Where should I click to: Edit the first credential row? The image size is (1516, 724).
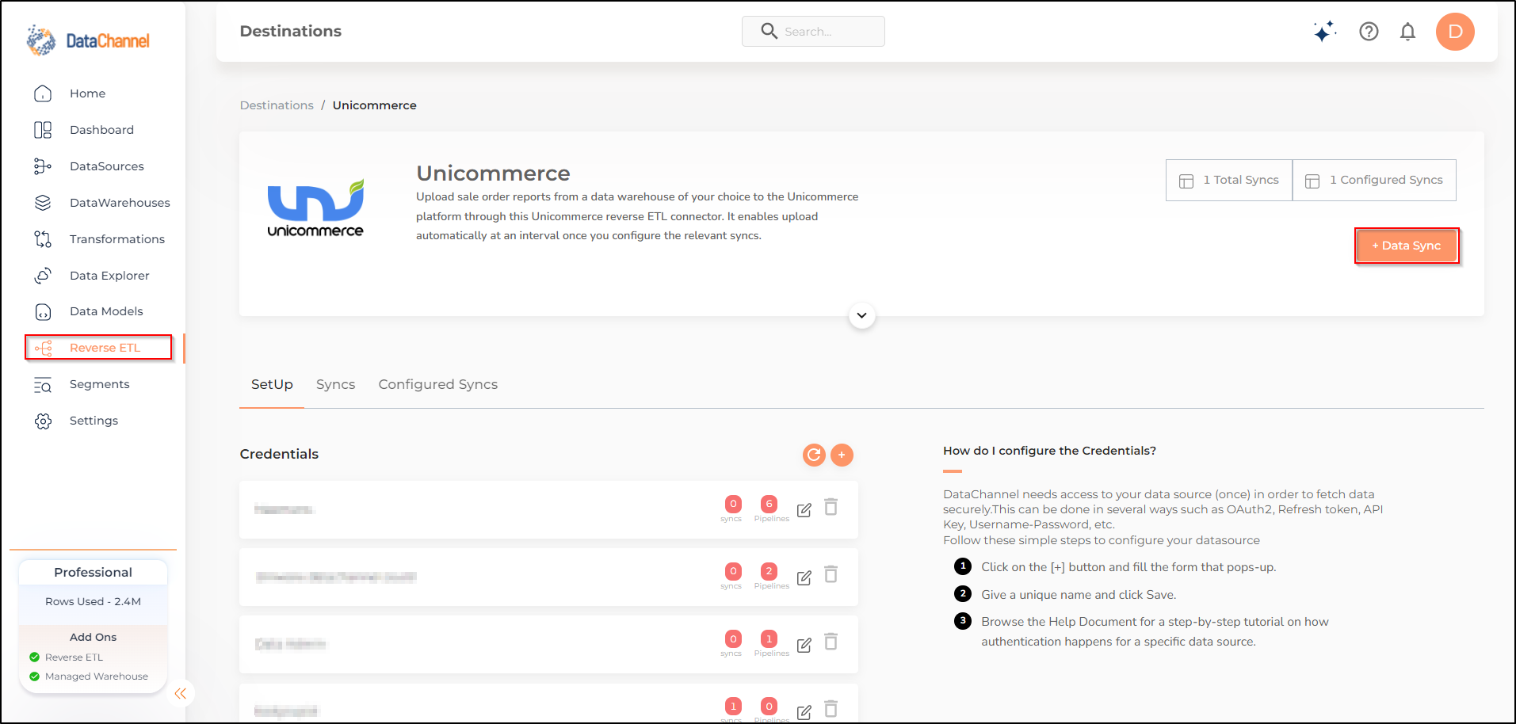pos(804,510)
